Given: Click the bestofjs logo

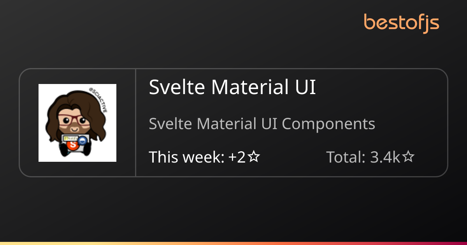Looking at the screenshot, I should (401, 23).
